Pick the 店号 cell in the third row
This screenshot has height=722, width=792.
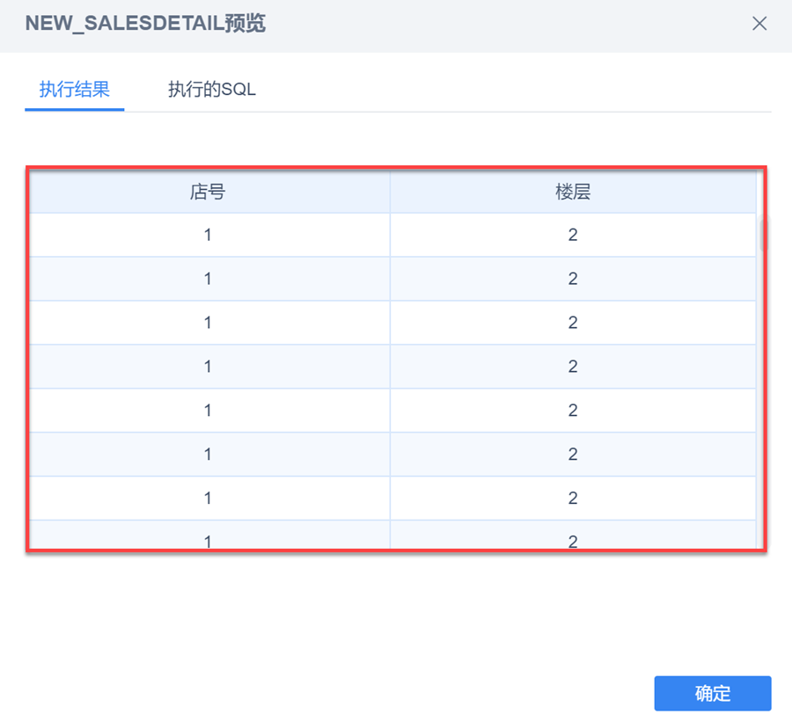tap(208, 323)
